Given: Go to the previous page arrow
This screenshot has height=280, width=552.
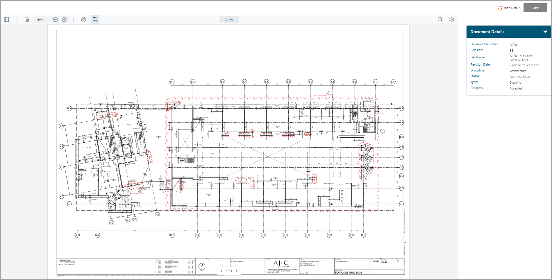Looking at the screenshot, I should [x=222, y=271].
